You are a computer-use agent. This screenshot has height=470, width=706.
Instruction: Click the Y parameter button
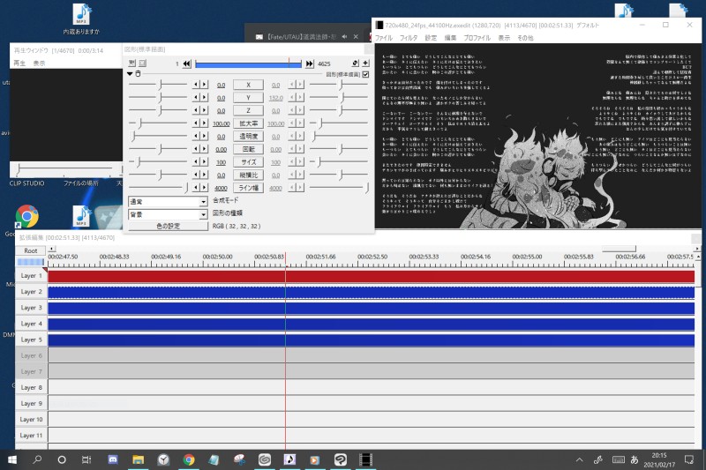(248, 98)
